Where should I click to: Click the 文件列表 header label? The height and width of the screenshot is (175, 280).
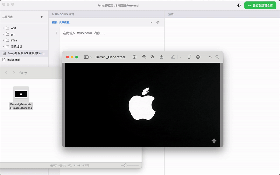[7, 17]
